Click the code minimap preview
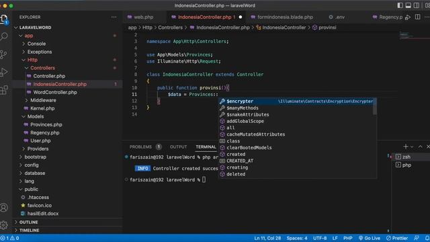Screen dimensions: 430x242 pos(408,36)
